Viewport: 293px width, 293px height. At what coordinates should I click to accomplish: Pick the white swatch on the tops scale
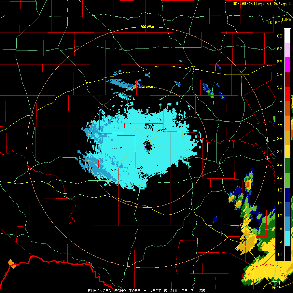(x=287, y=36)
